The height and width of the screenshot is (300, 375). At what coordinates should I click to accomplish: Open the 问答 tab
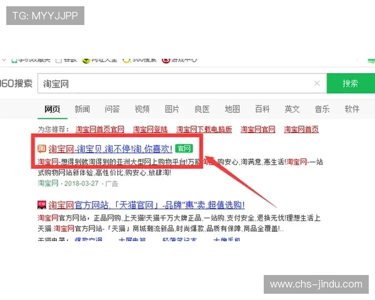112,109
